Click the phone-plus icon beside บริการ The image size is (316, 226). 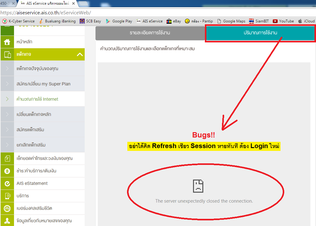click(7, 196)
